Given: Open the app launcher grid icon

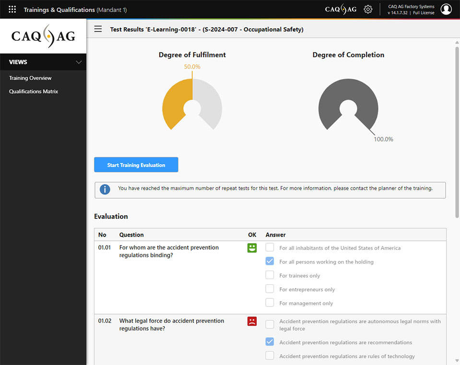Looking at the screenshot, I should [12, 10].
